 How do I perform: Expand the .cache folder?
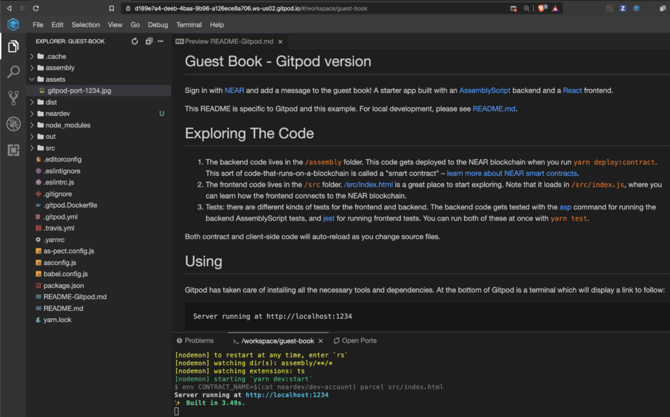click(x=32, y=56)
